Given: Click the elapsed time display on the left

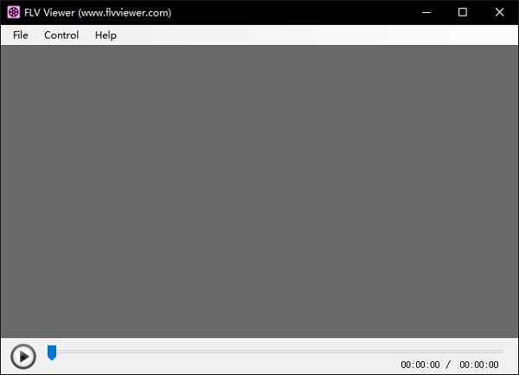Looking at the screenshot, I should tap(420, 365).
